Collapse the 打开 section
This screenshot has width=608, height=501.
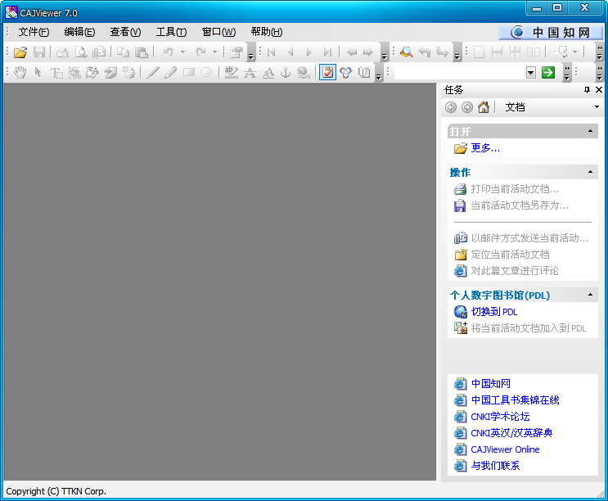(590, 132)
